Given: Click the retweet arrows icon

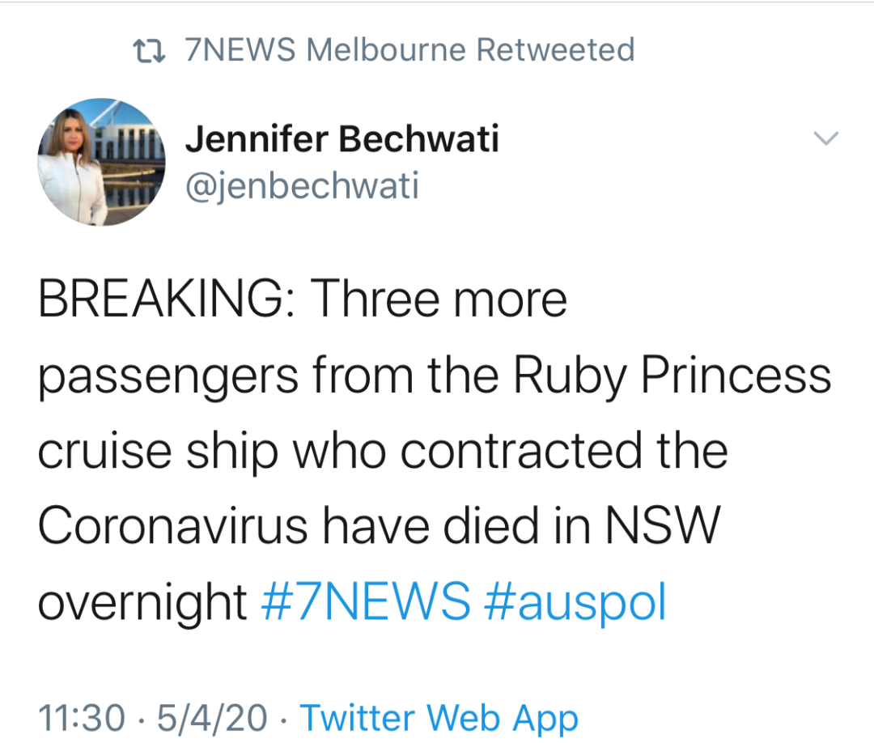Looking at the screenshot, I should coord(149,51).
